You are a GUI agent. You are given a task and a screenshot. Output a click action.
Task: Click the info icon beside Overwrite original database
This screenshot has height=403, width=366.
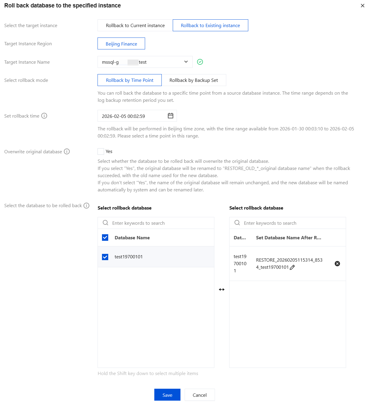click(67, 151)
